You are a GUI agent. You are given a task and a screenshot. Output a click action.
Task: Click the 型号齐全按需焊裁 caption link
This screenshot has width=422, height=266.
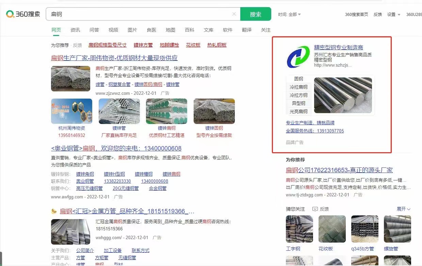coord(214,135)
